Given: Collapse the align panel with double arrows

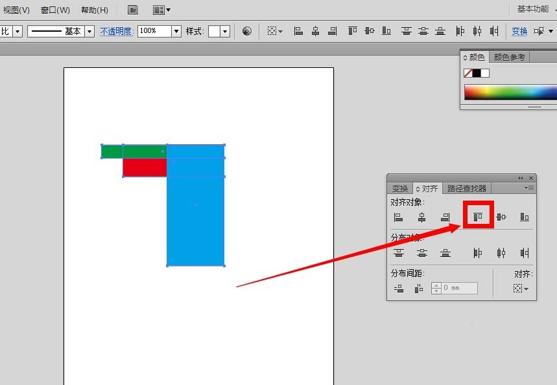Looking at the screenshot, I should click(x=521, y=178).
